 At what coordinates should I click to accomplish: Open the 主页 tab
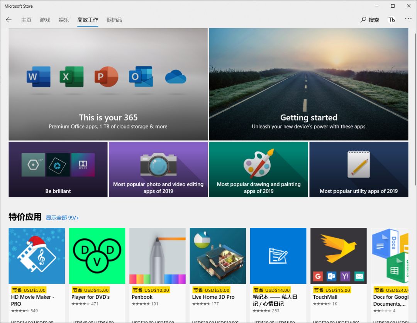(26, 20)
